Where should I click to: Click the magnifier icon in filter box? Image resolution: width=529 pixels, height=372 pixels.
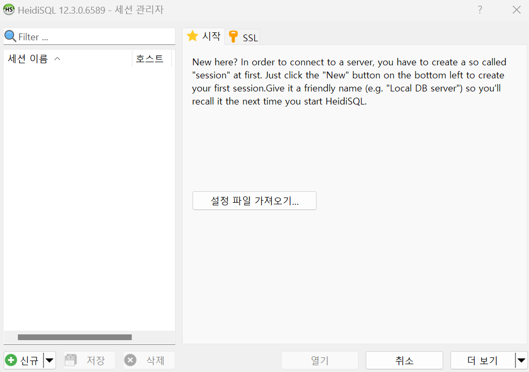pos(10,36)
